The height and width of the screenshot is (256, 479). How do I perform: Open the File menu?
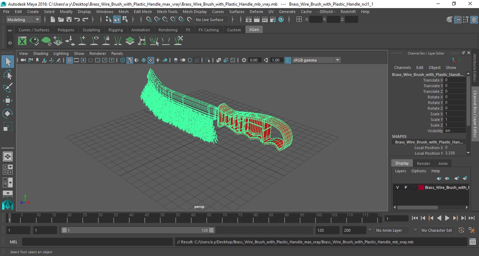pyautogui.click(x=6, y=12)
